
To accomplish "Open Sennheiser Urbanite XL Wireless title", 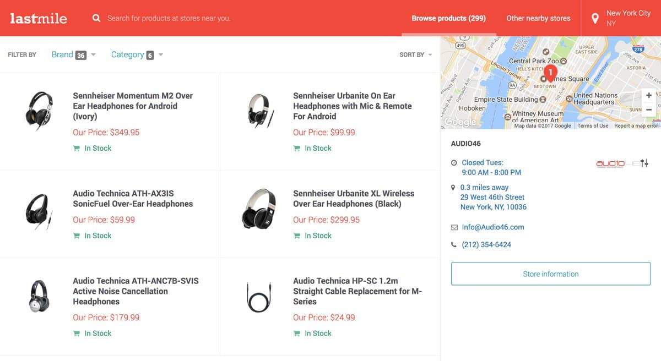I will 354,199.
